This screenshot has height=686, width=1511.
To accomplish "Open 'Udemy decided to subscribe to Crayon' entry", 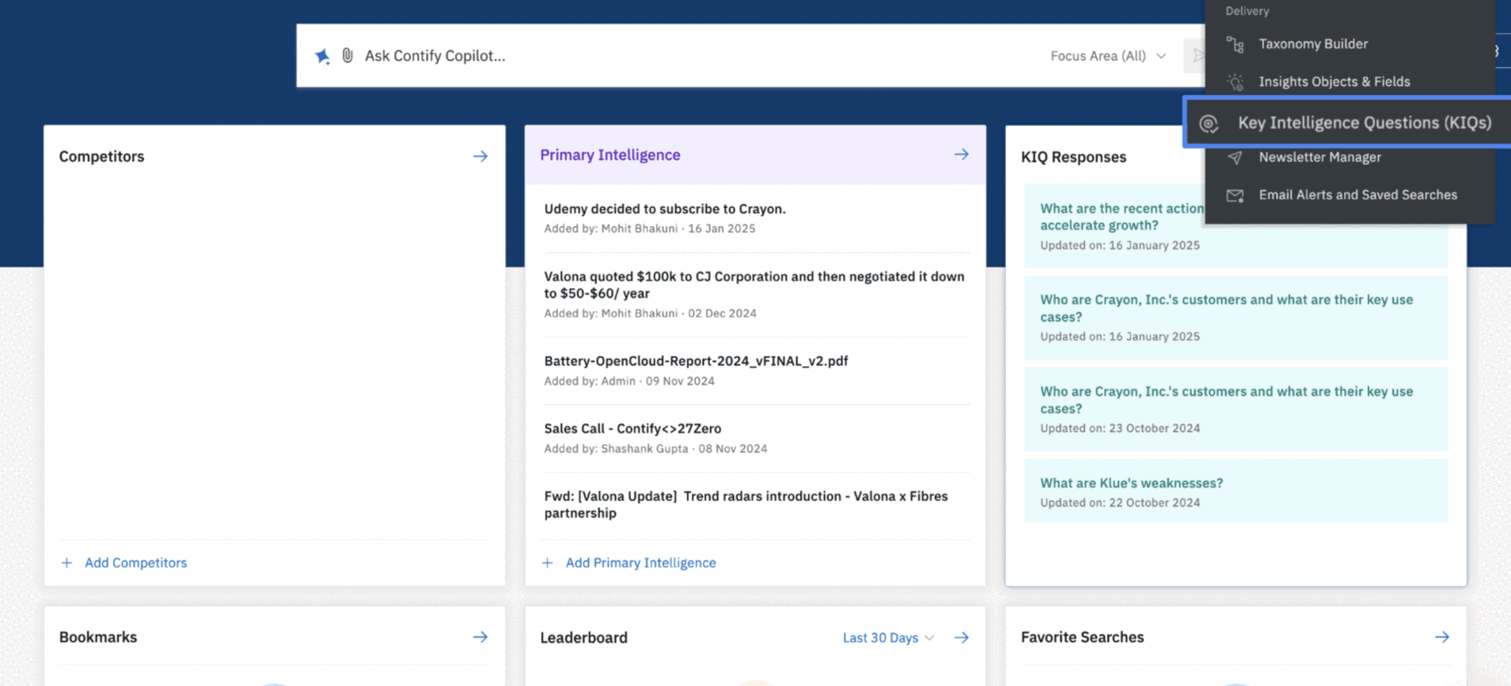I will click(664, 209).
